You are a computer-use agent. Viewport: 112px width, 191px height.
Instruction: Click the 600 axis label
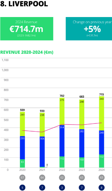pos(6,110)
